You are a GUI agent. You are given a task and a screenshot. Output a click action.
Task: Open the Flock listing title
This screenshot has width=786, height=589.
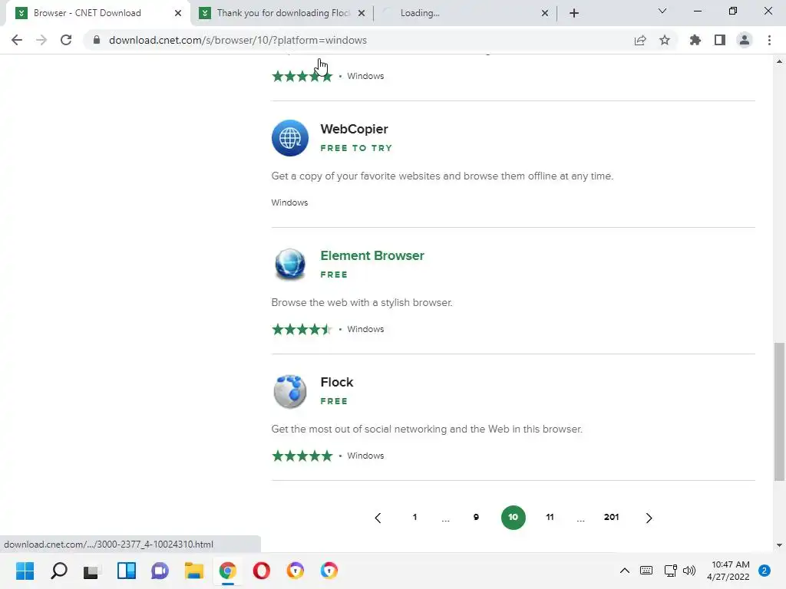click(337, 382)
